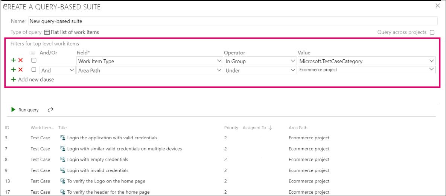The width and height of the screenshot is (446, 196).
Task: Check the Area Path clause checkbox
Action: (x=34, y=70)
